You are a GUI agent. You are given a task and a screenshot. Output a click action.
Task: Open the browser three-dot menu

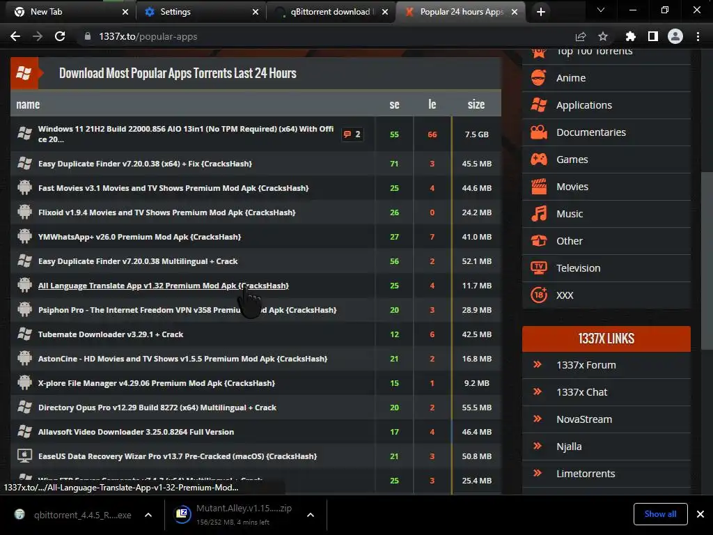[698, 36]
